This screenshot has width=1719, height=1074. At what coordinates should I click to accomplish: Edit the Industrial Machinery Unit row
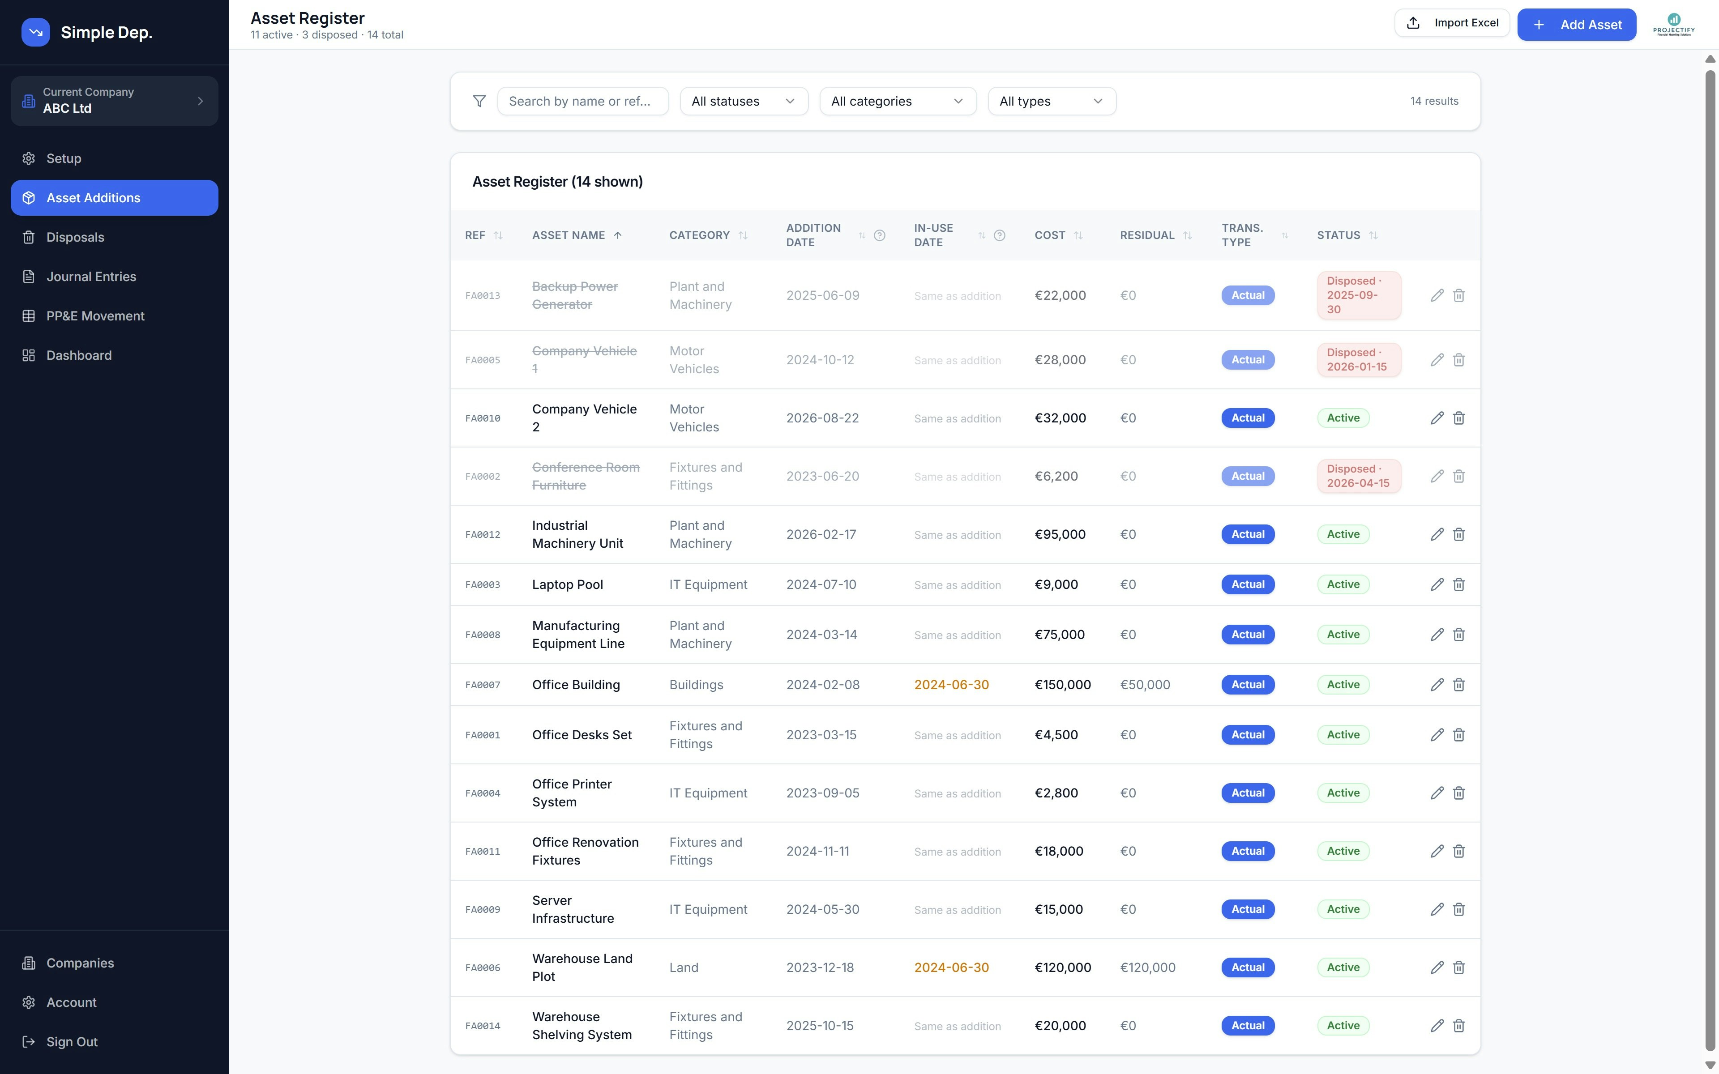1437,534
